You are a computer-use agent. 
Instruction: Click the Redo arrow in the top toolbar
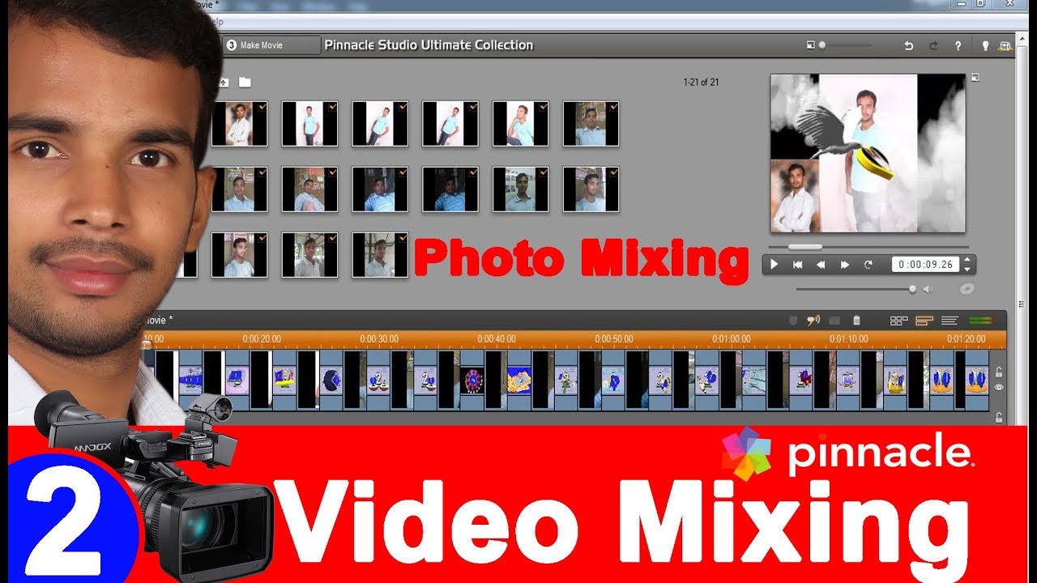point(933,46)
